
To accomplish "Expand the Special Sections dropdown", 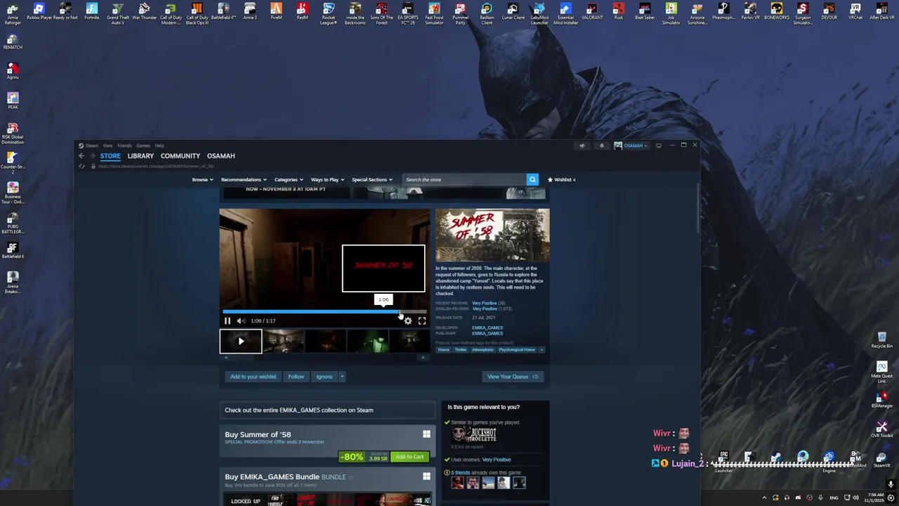I will tap(372, 179).
